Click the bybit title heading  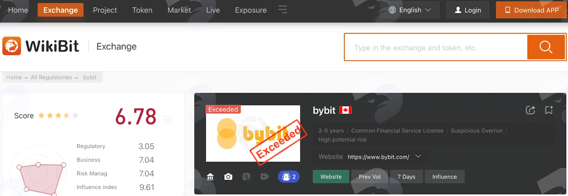click(x=324, y=110)
